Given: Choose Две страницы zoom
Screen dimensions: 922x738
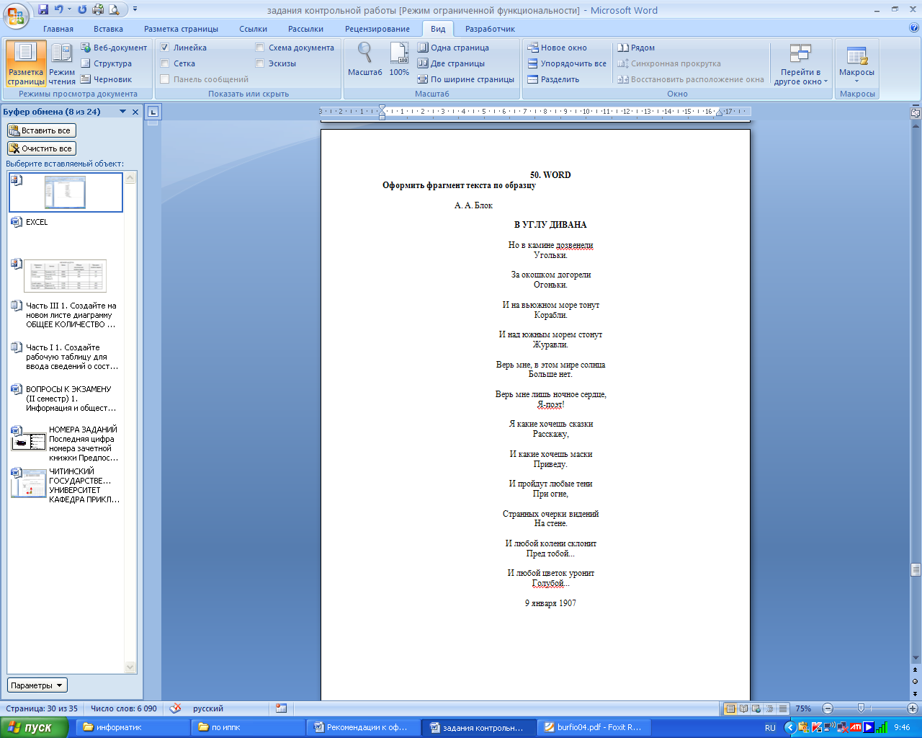Looking at the screenshot, I should [451, 63].
